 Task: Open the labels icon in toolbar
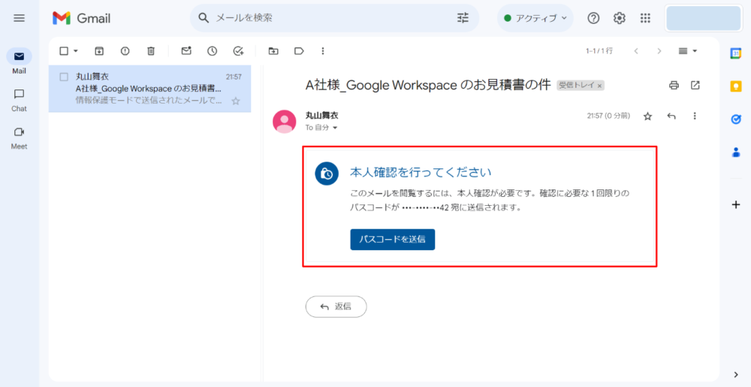pos(300,51)
